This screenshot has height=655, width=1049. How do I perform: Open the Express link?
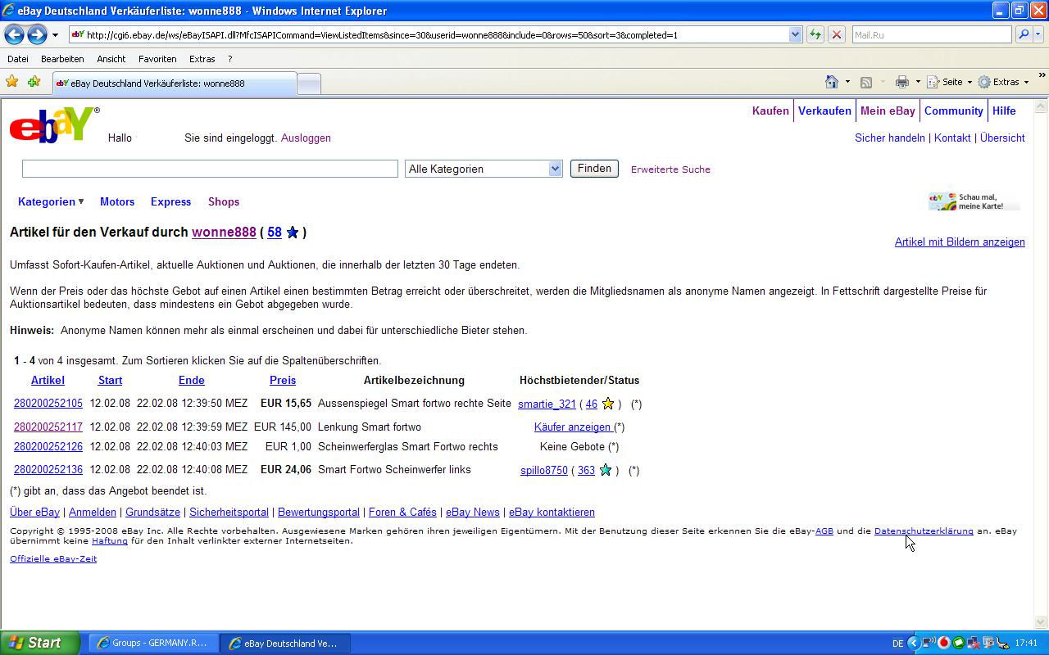tap(170, 201)
